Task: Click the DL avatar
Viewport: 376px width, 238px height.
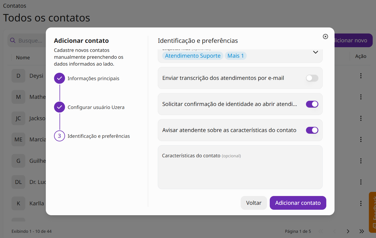Action: pos(18,182)
